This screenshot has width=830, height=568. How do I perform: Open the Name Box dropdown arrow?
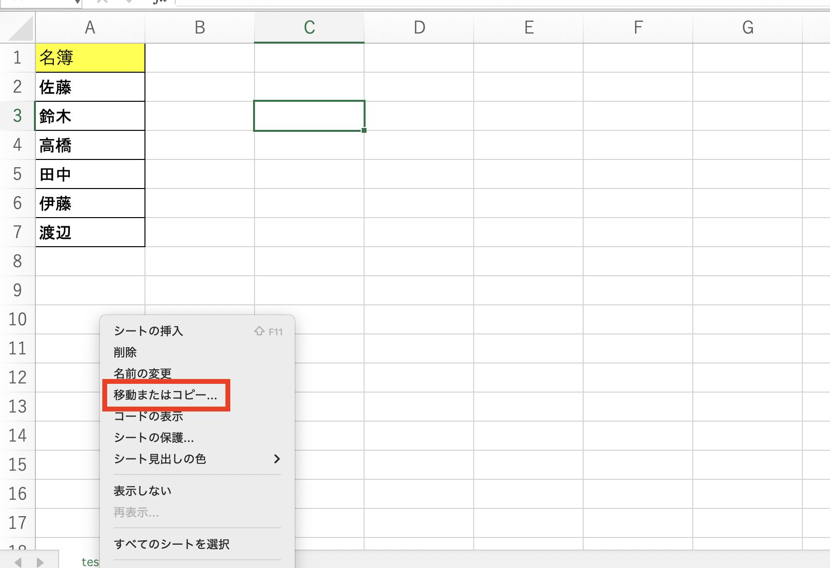pos(78,3)
